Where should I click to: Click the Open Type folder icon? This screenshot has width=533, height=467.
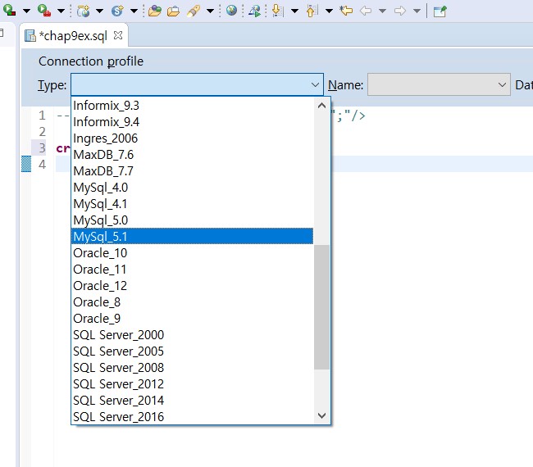pos(155,11)
